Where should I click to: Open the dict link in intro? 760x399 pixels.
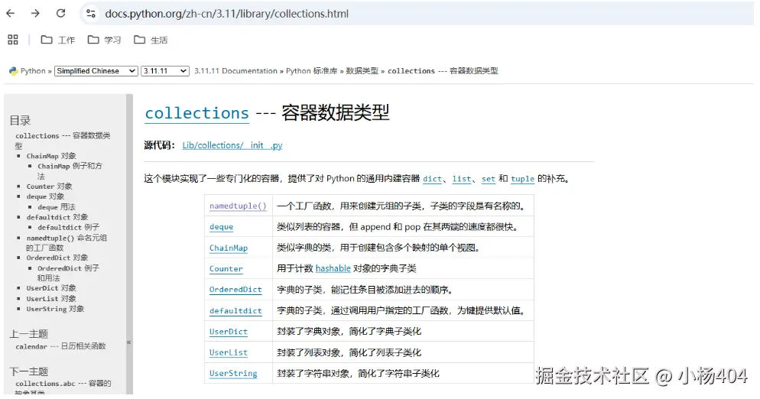(x=432, y=179)
